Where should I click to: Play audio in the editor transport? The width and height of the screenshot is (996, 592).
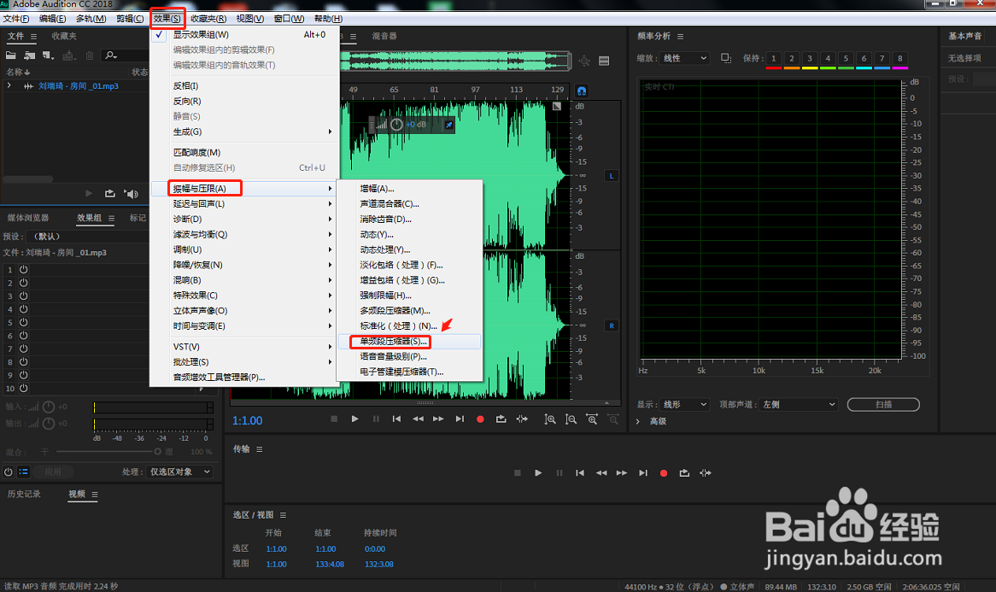tap(355, 419)
